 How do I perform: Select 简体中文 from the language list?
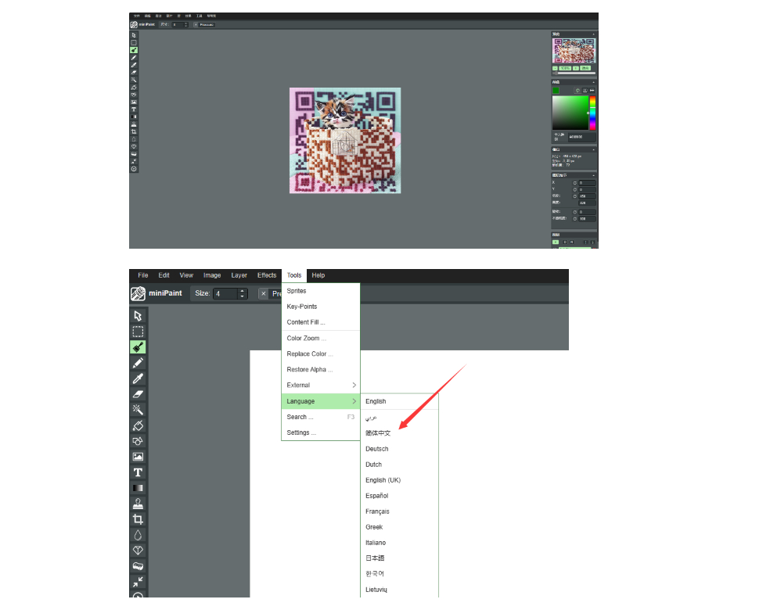[x=378, y=433]
